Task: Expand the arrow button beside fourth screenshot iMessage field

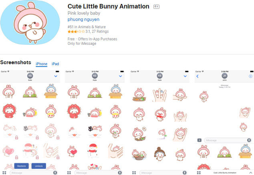Action: click(x=200, y=140)
